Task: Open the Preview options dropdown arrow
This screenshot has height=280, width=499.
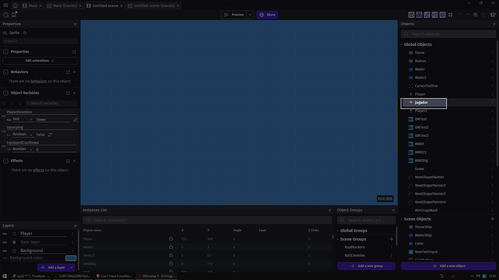Action: click(x=249, y=14)
